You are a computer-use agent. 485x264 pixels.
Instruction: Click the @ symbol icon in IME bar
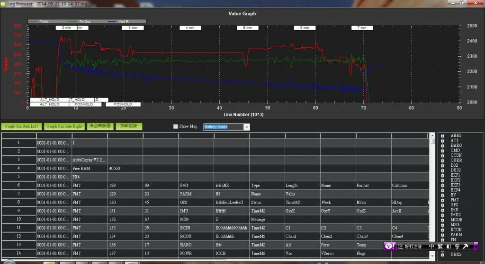pos(457,247)
